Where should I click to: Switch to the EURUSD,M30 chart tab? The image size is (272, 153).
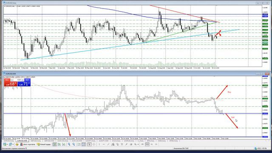pyautogui.click(x=22, y=141)
